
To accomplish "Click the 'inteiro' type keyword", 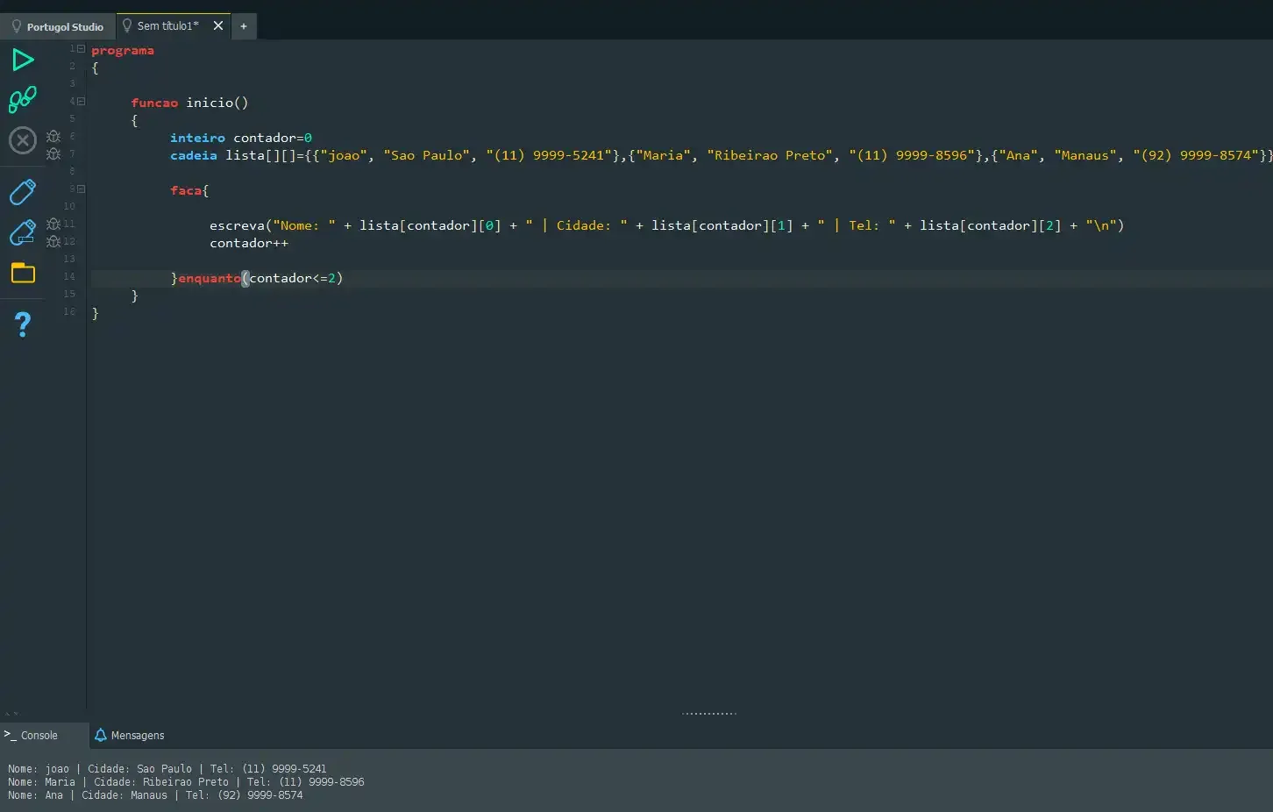I will pyautogui.click(x=197, y=138).
